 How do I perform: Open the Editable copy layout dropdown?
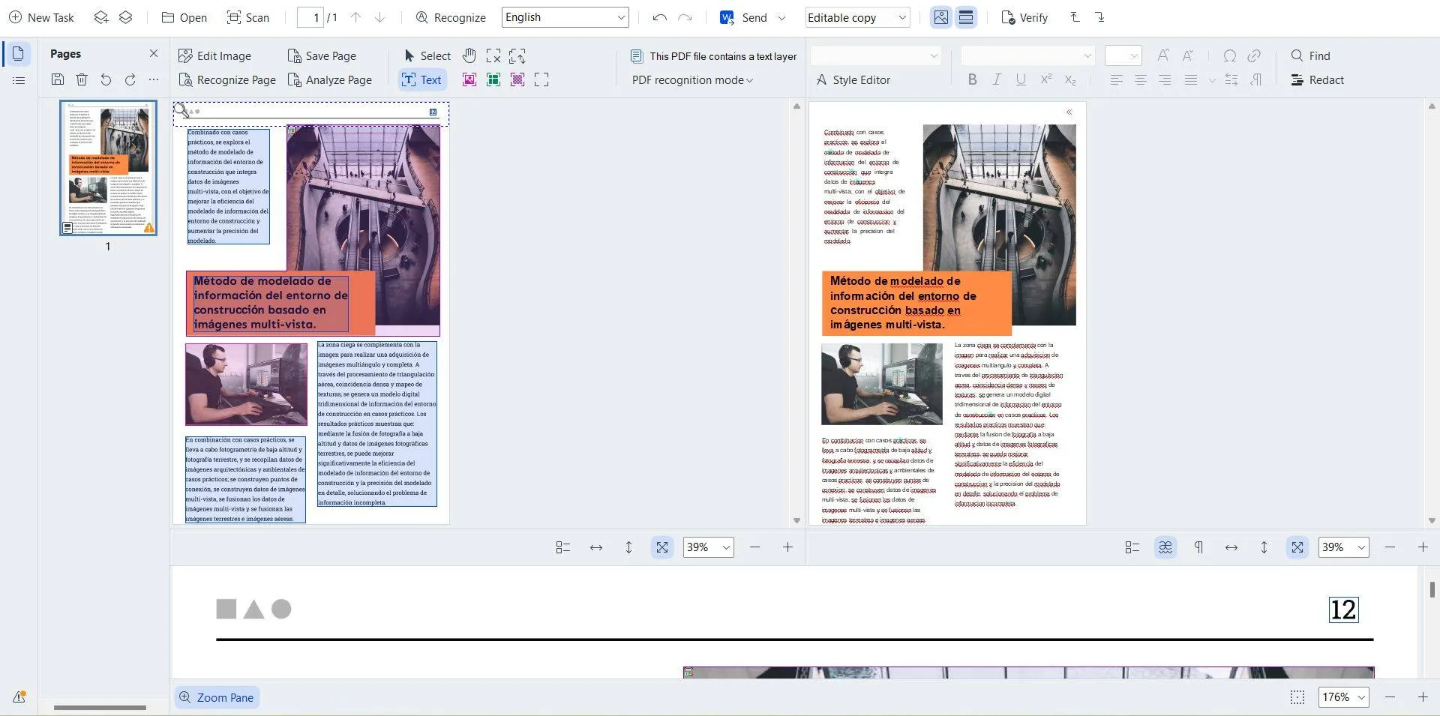pos(857,17)
